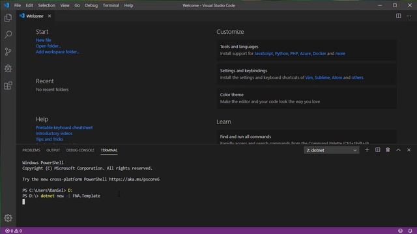Open the Debug view in activity bar
Image resolution: width=417 pixels, height=234 pixels.
pyautogui.click(x=8, y=68)
